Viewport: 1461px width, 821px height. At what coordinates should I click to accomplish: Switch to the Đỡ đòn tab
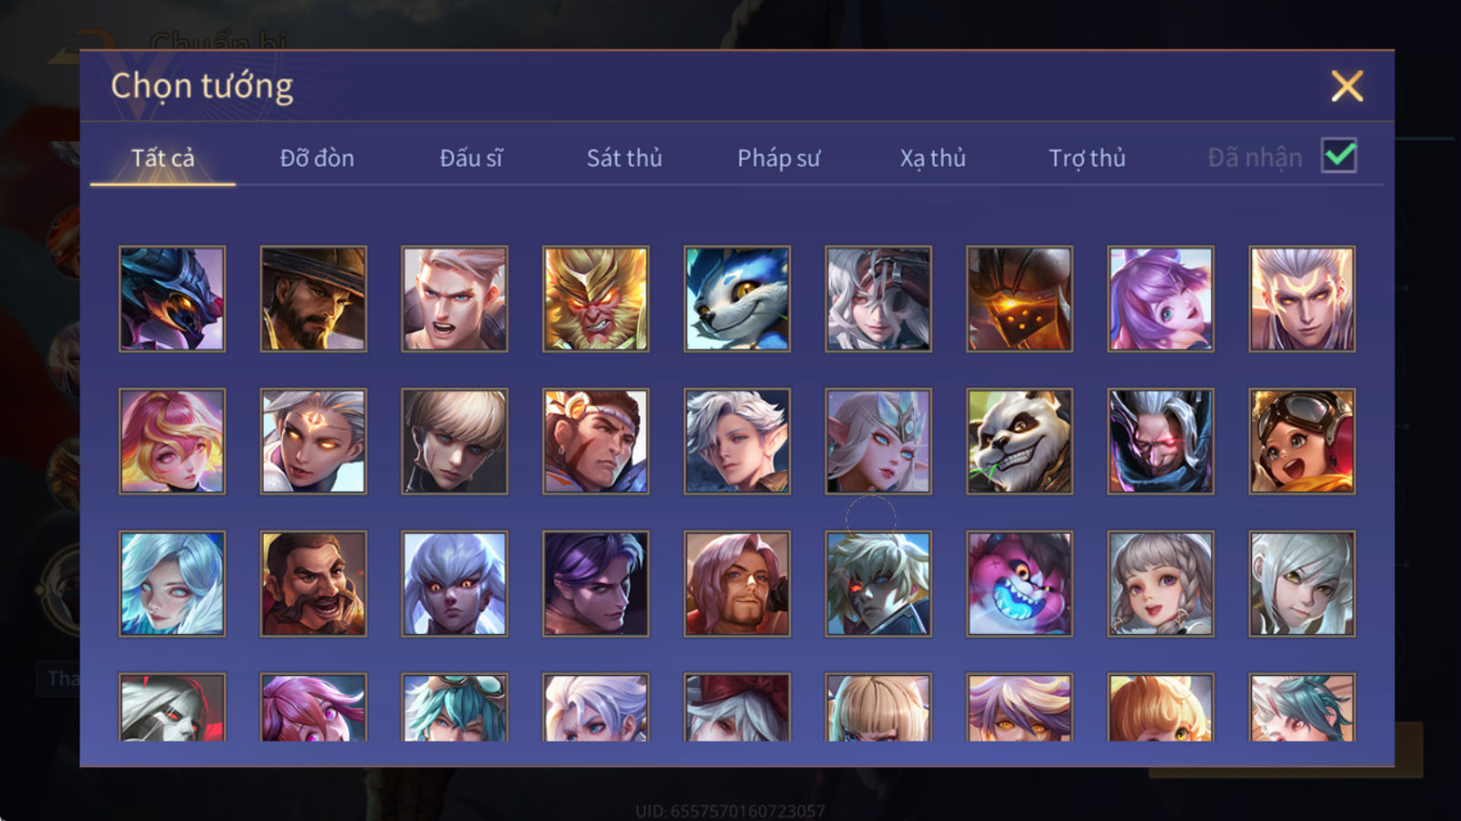point(317,158)
